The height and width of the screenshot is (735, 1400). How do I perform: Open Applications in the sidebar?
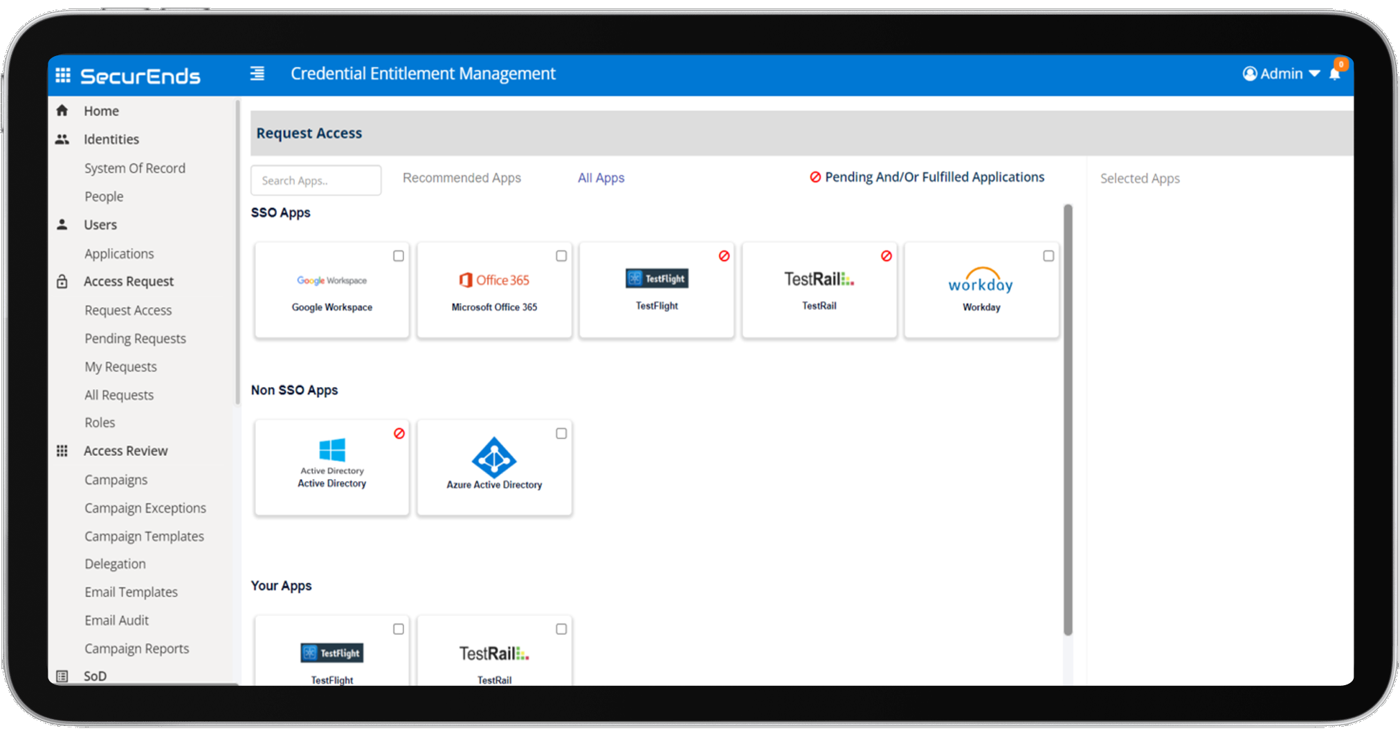click(x=119, y=254)
